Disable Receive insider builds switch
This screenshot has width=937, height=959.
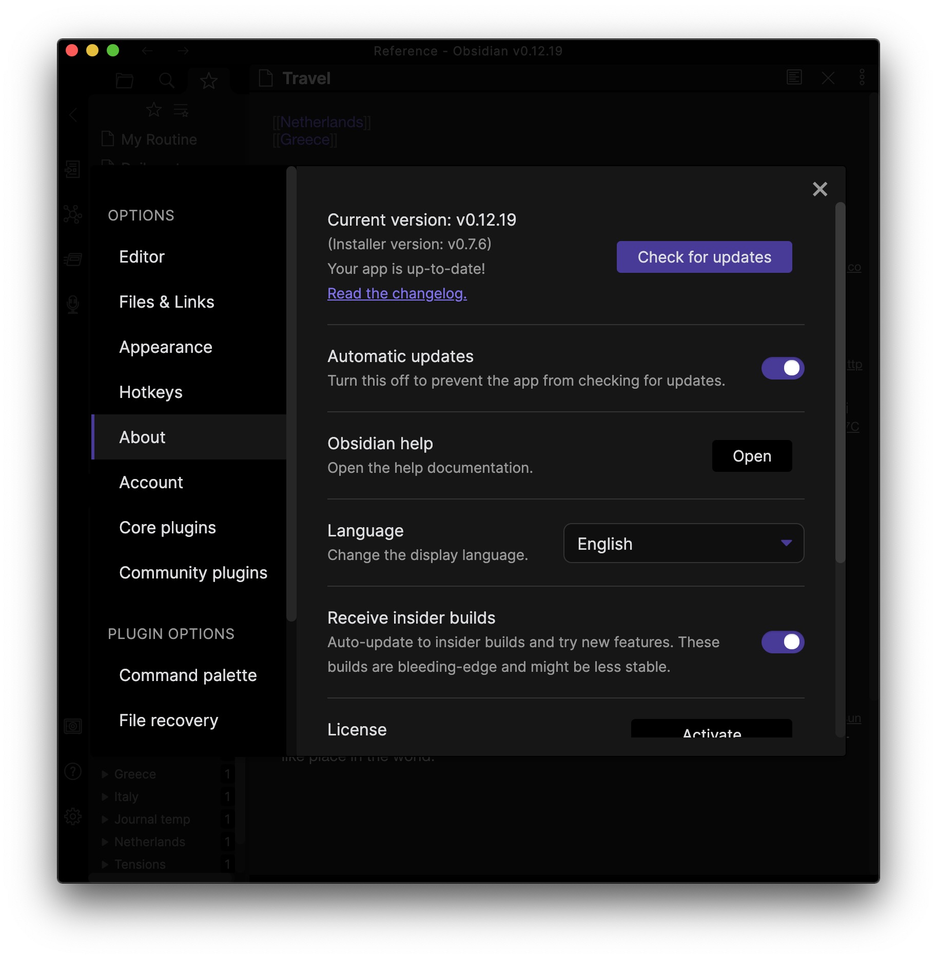(x=783, y=642)
